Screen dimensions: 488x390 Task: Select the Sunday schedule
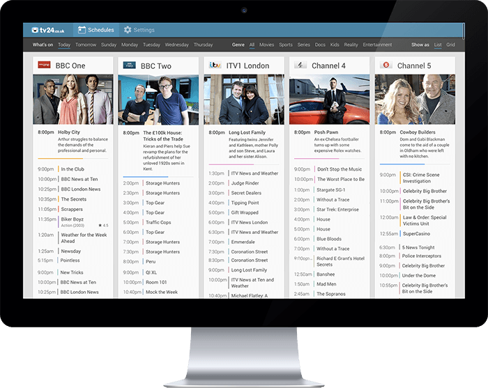click(109, 45)
